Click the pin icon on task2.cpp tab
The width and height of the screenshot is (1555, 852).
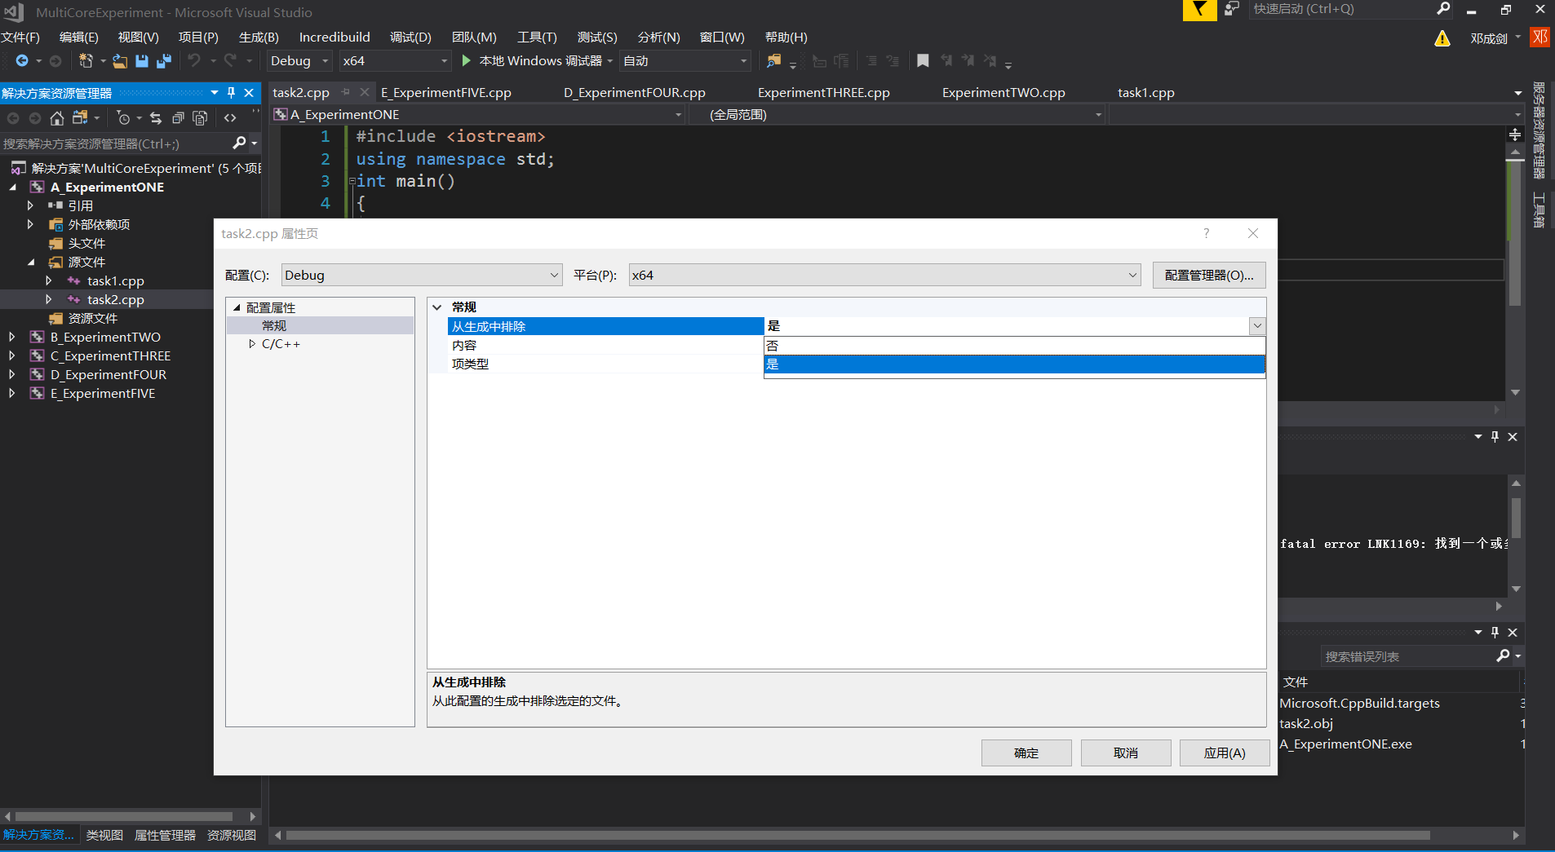(x=346, y=92)
